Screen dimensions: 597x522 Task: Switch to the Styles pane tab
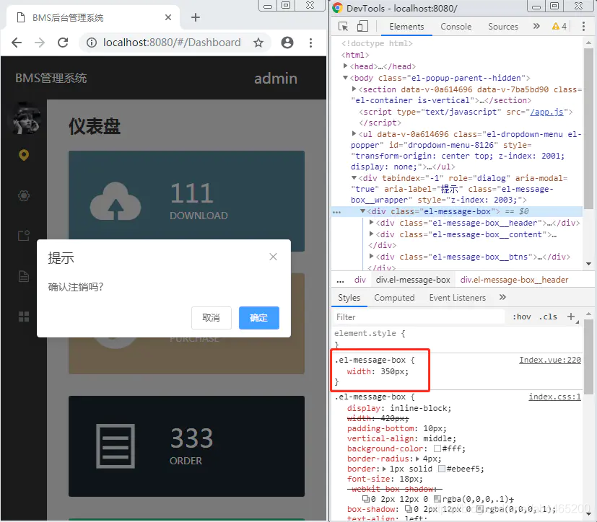349,298
